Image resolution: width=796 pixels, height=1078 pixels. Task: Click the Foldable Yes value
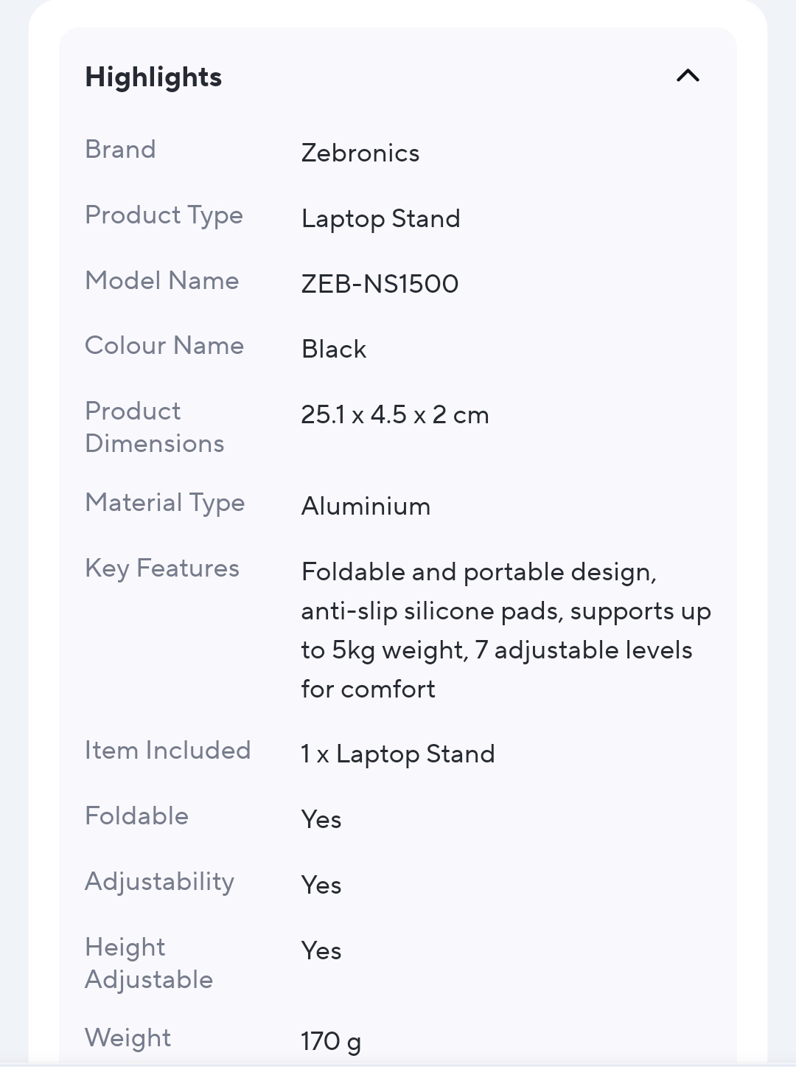tap(321, 820)
